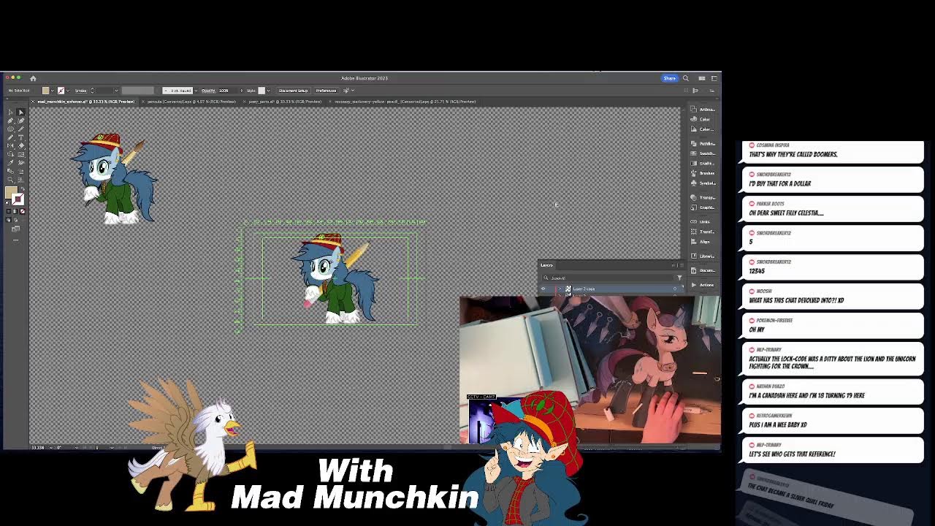Open graphic Style dropdown
This screenshot has height=526, width=935.
pyautogui.click(x=268, y=91)
